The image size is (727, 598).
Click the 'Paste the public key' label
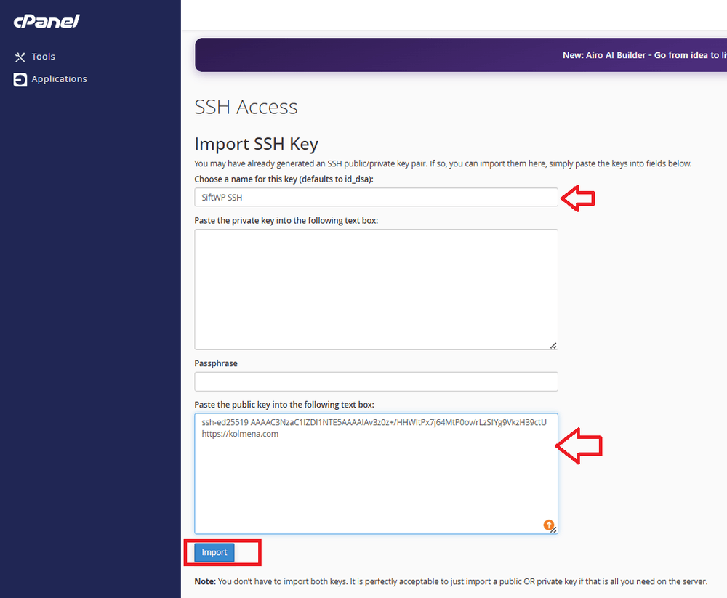[284, 405]
